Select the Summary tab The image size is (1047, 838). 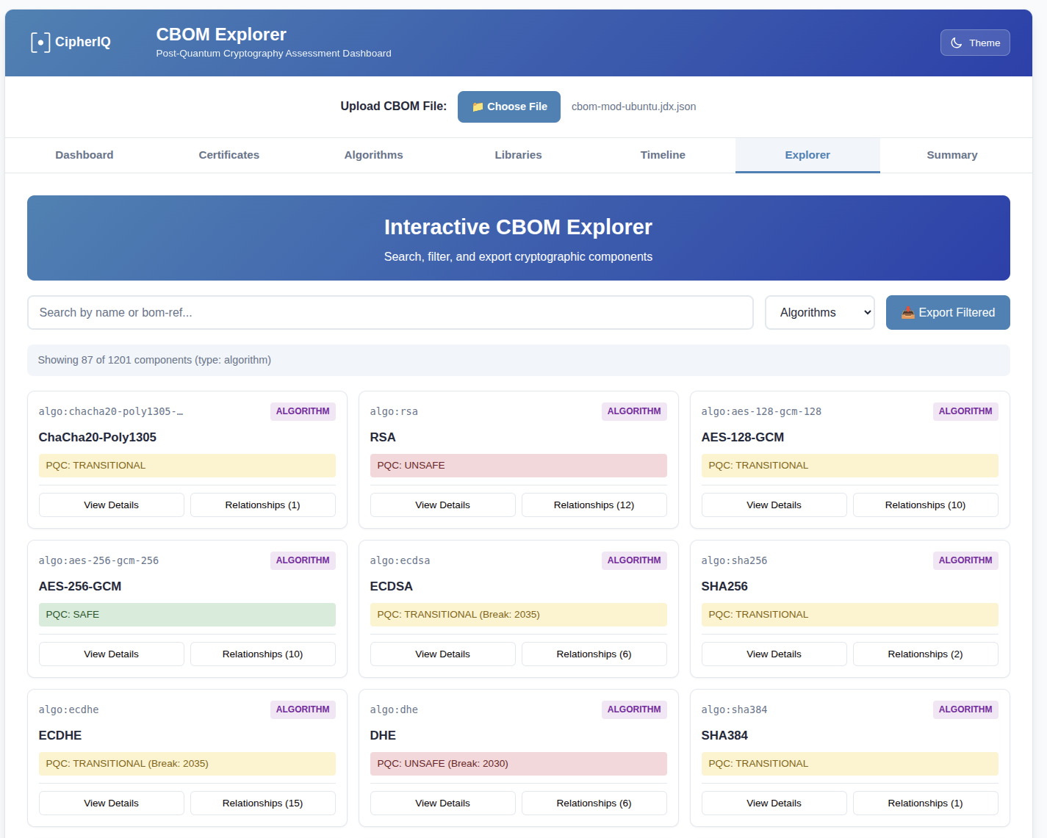click(x=951, y=155)
